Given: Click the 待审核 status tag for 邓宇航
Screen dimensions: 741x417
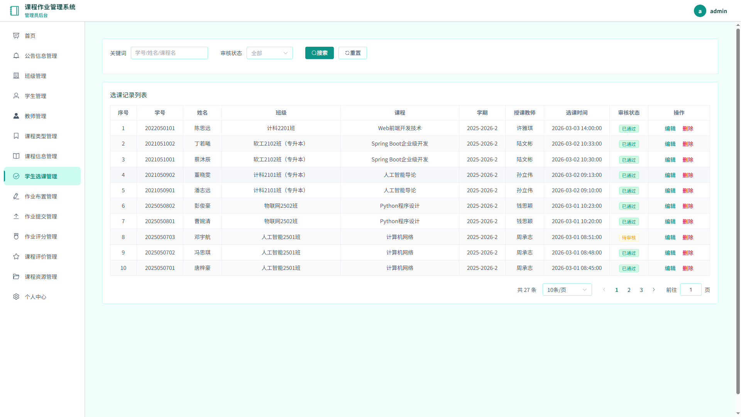Looking at the screenshot, I should [x=629, y=237].
